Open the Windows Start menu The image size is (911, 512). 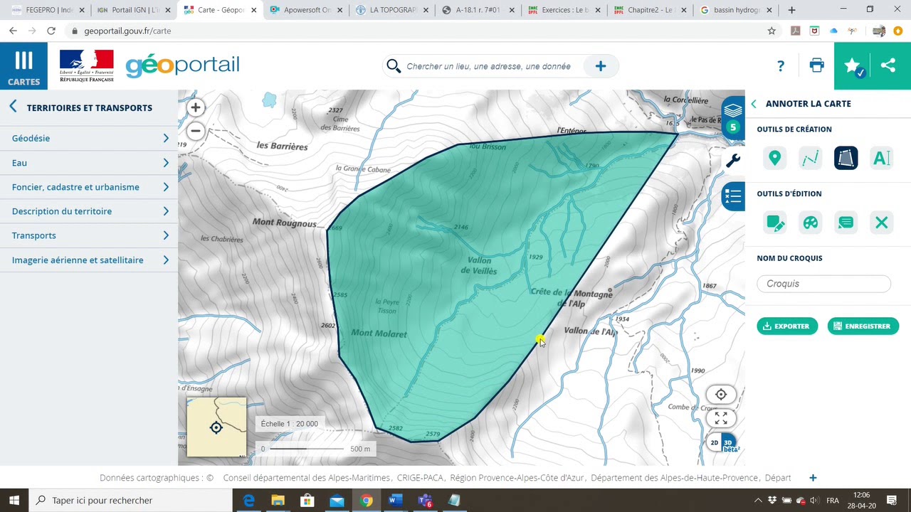point(14,501)
